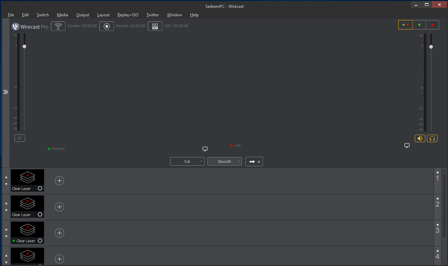Add a shot to layer 1

60,181
